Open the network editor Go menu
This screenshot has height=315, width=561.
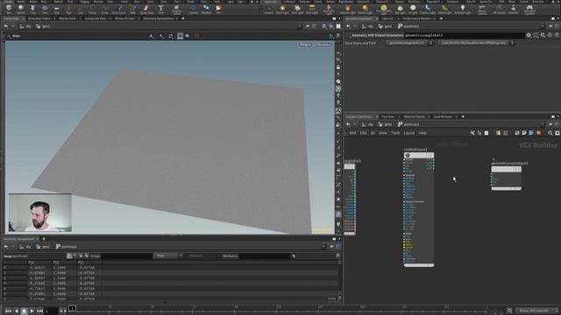pos(373,133)
